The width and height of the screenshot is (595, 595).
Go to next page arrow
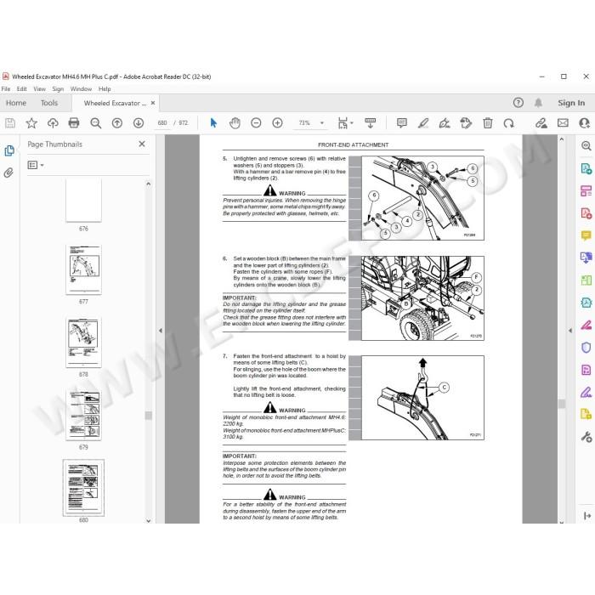pos(139,123)
